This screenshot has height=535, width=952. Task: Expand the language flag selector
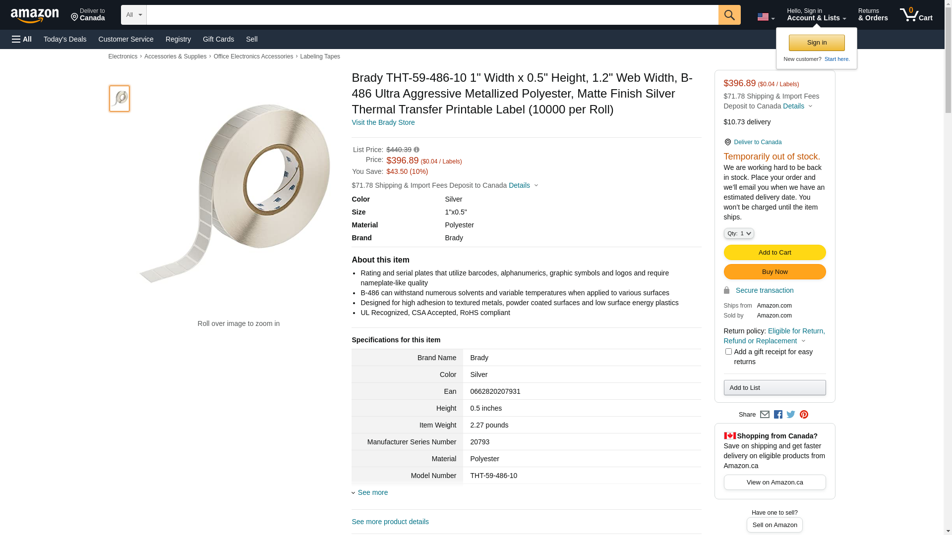click(766, 17)
